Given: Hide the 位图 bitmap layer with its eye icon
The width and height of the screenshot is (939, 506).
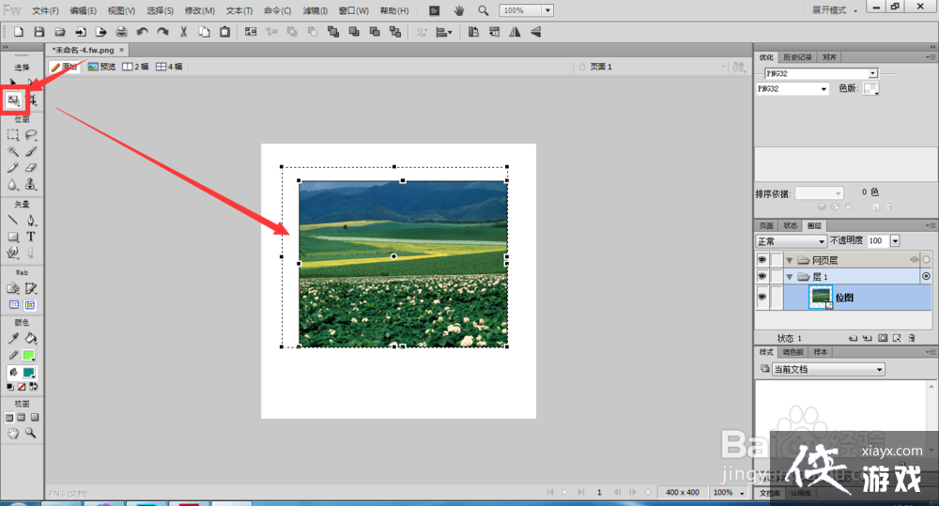Looking at the screenshot, I should (762, 297).
